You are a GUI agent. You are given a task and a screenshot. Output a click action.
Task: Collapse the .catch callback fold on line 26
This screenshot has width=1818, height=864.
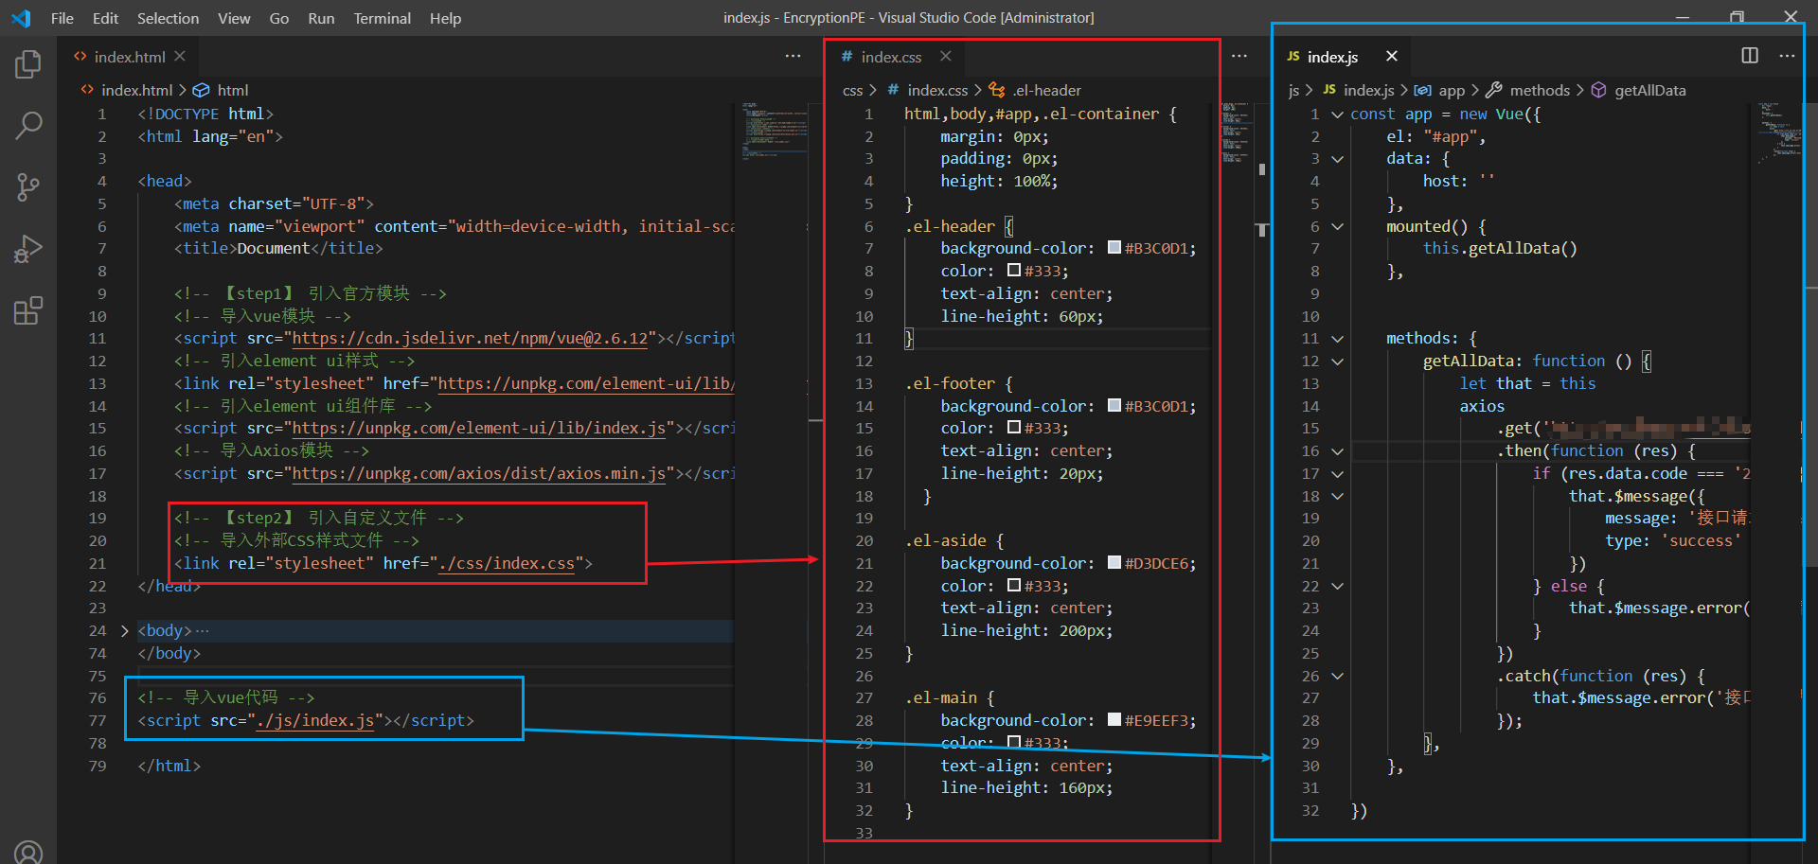click(1337, 676)
